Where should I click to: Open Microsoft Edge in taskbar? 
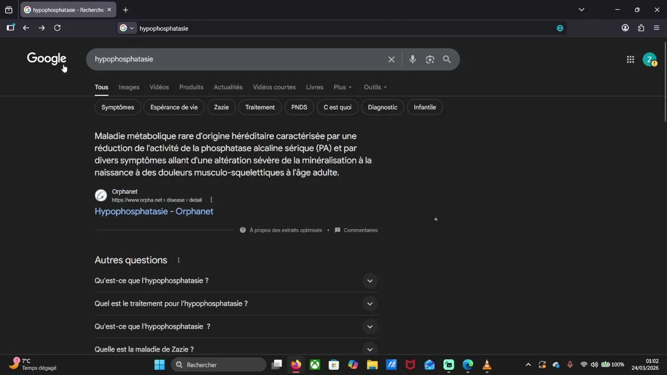click(468, 365)
